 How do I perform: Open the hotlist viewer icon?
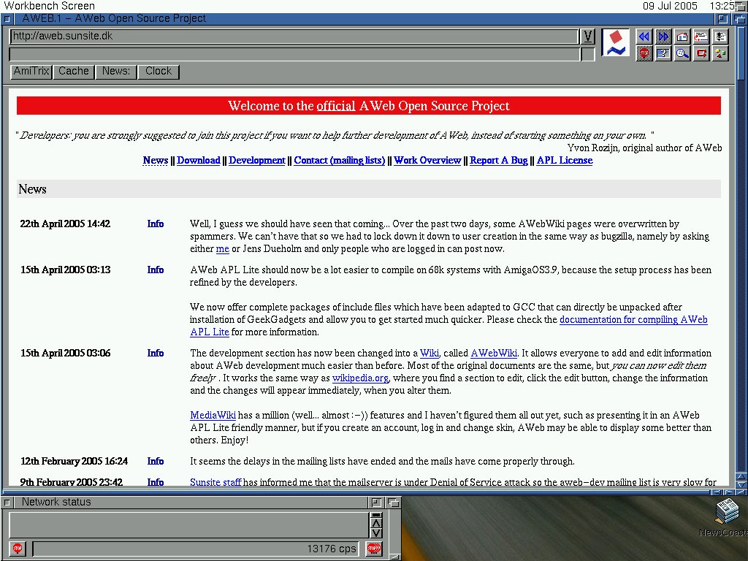(x=720, y=37)
